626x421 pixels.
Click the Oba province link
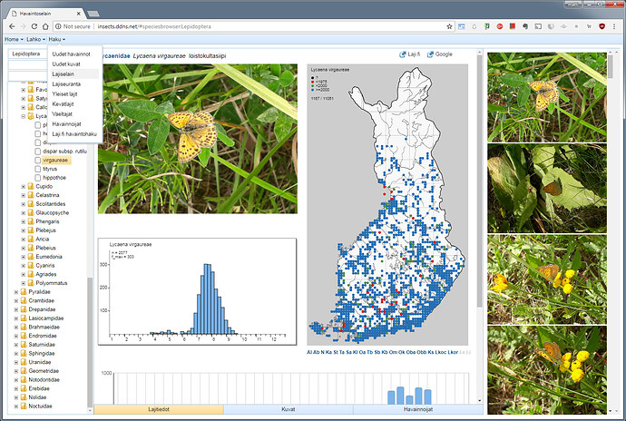click(411, 352)
